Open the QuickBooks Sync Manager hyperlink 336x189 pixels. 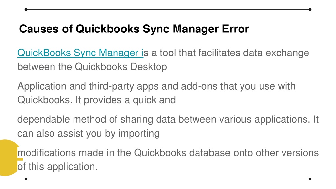[x=80, y=53]
